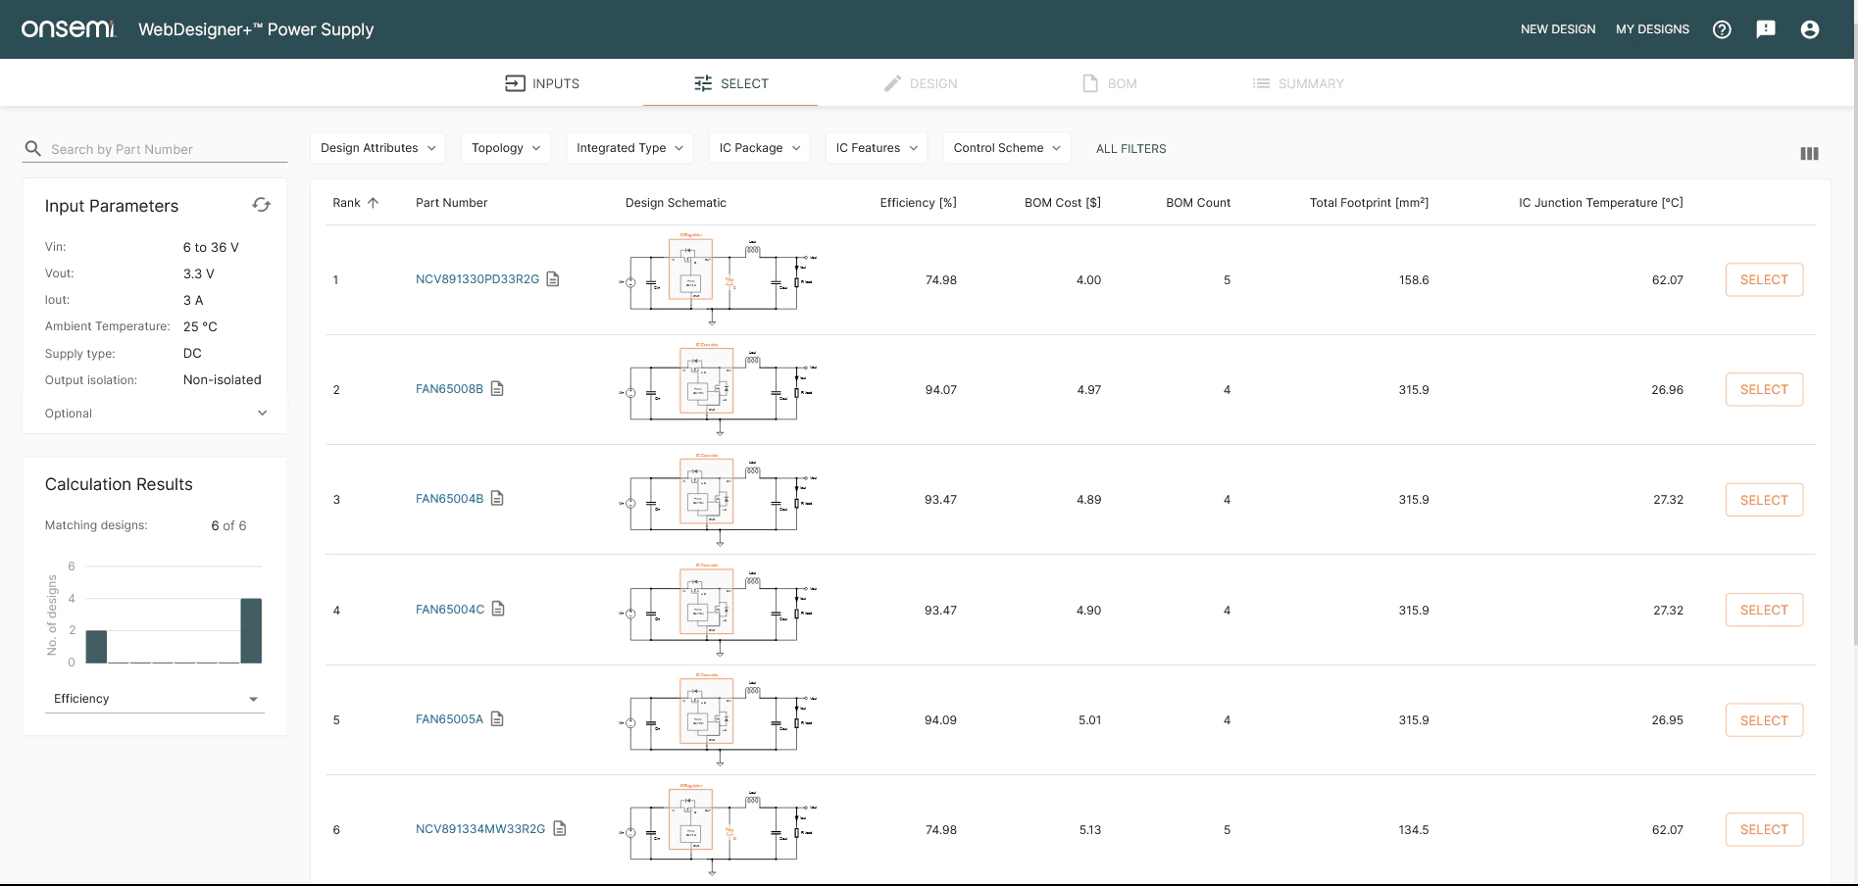Open Control Scheme filter dropdown
This screenshot has width=1858, height=886.
click(1007, 148)
